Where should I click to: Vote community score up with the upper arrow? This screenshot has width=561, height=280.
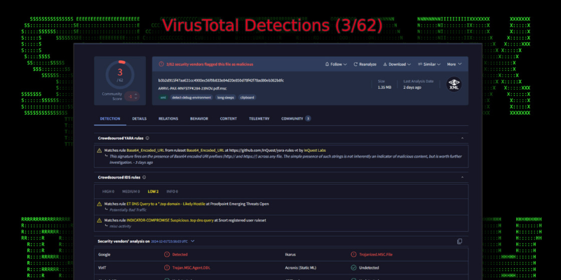point(136,94)
